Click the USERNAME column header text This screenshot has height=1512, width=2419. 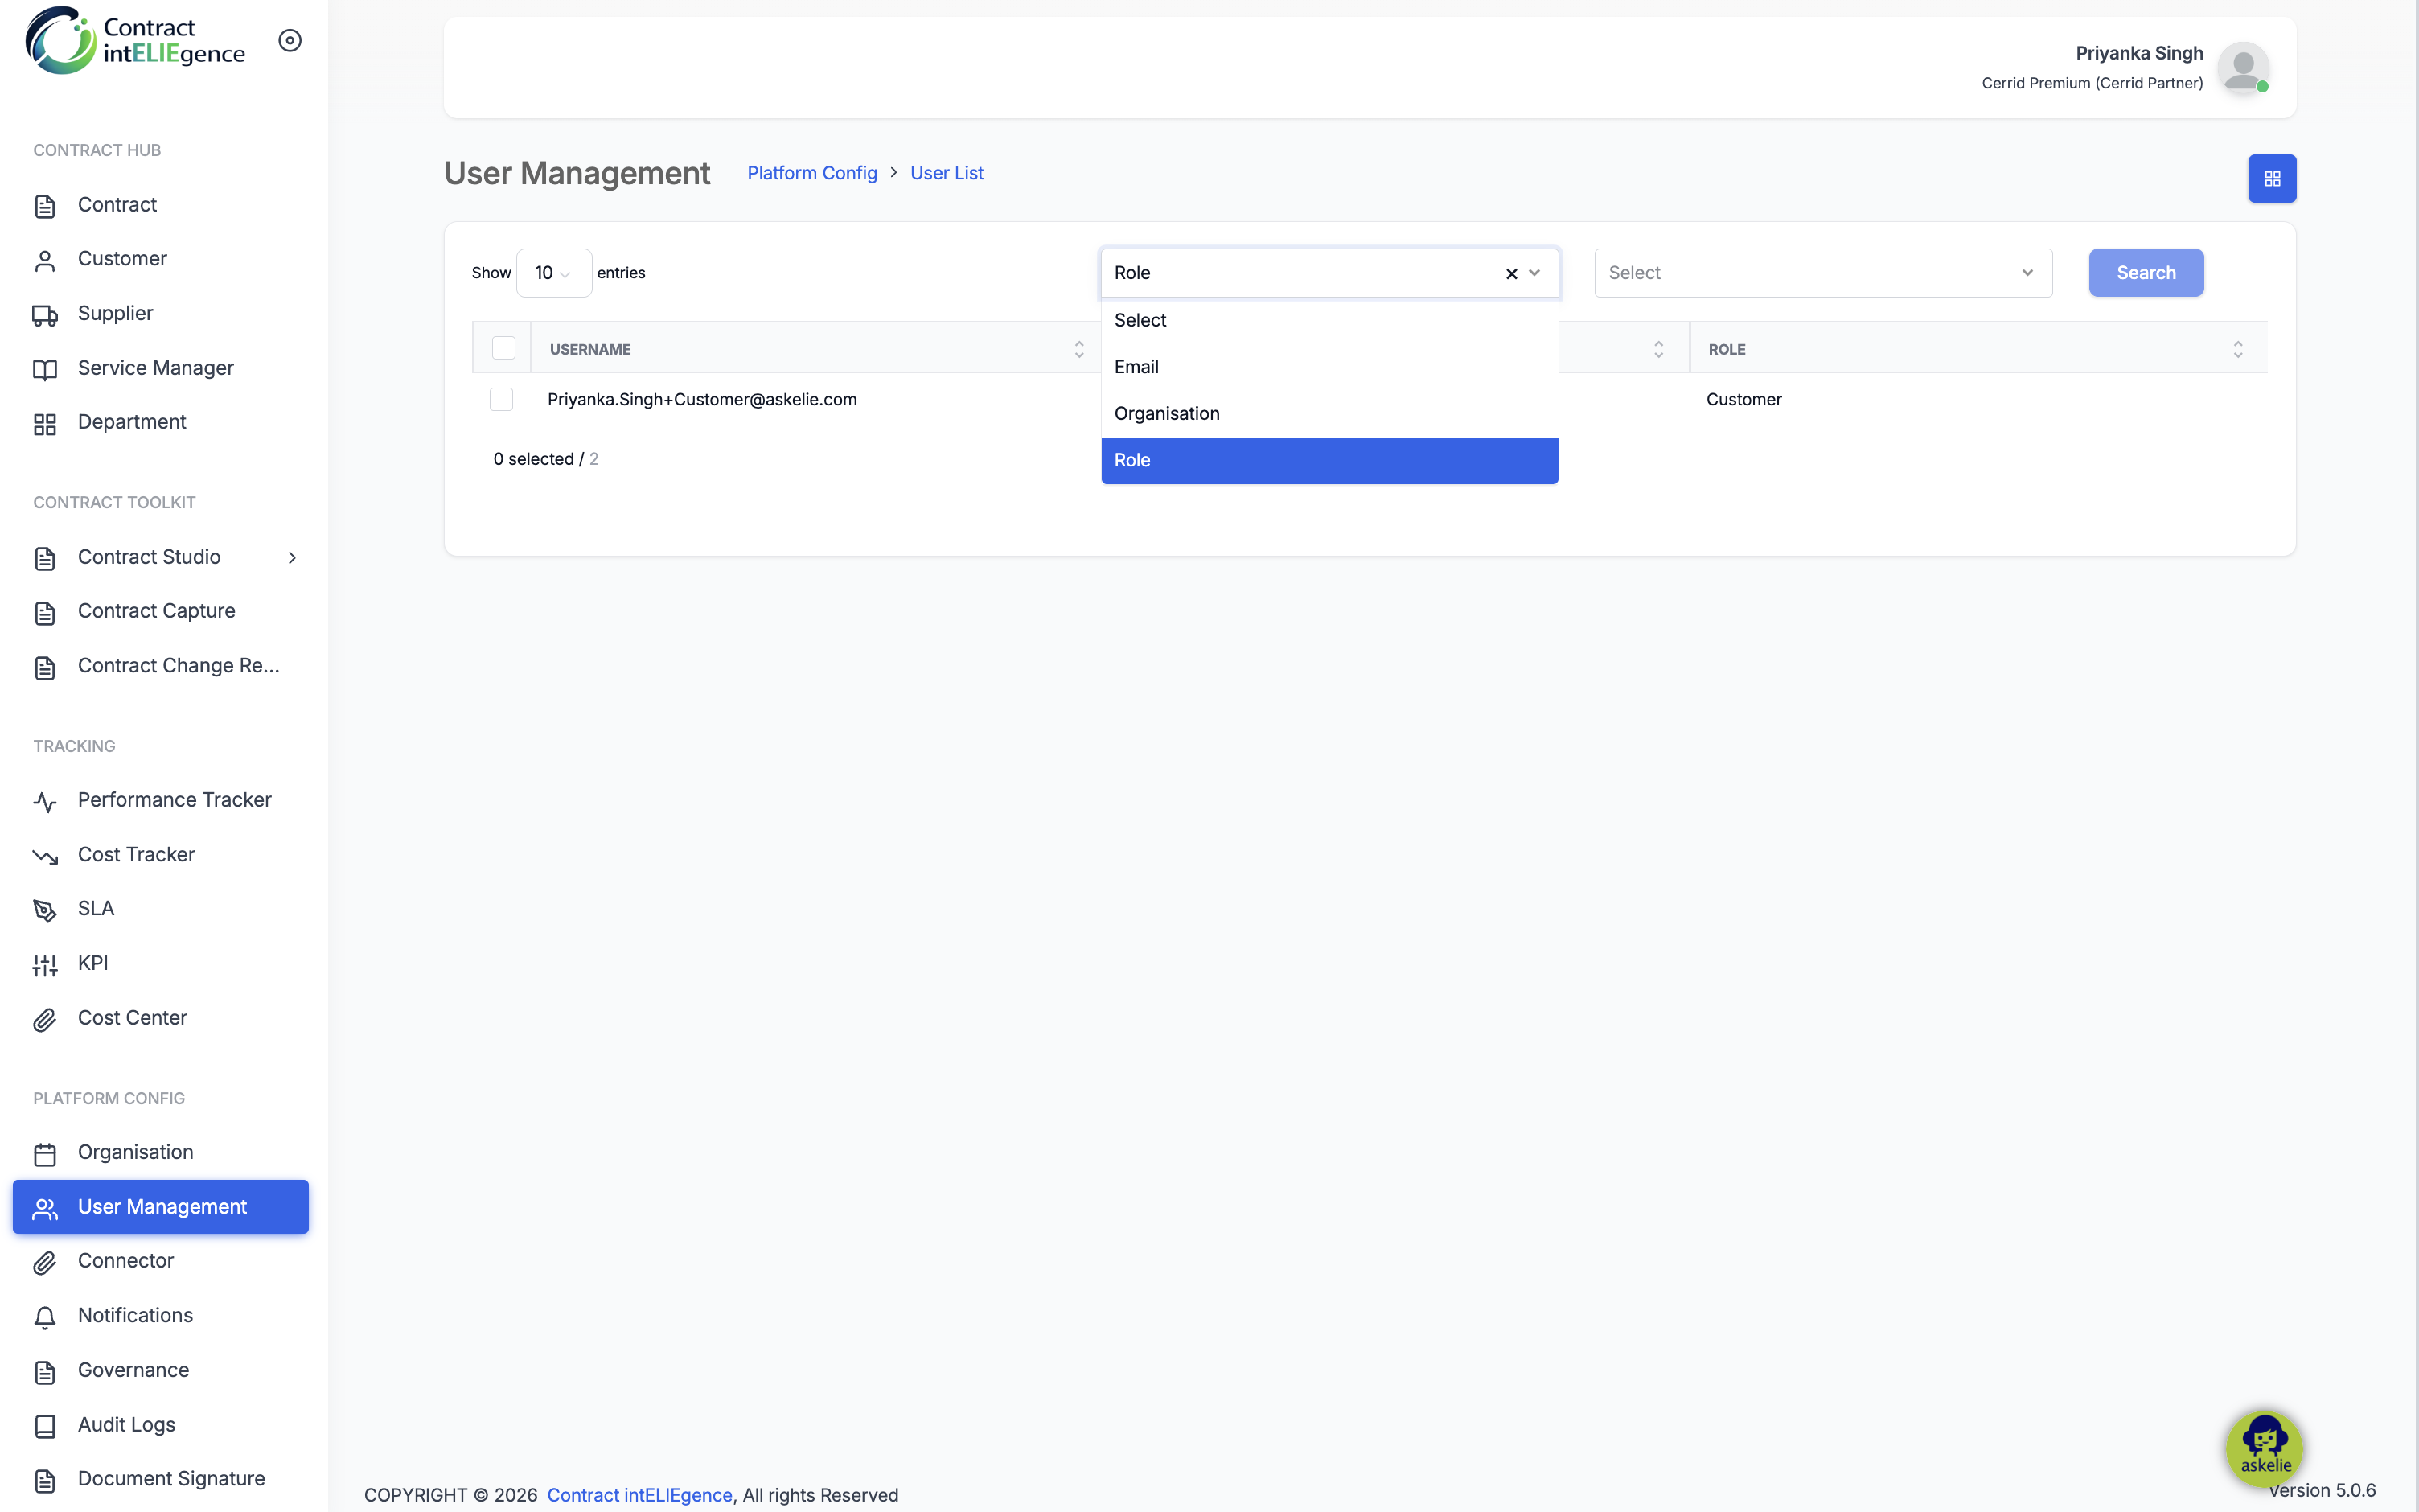(589, 349)
